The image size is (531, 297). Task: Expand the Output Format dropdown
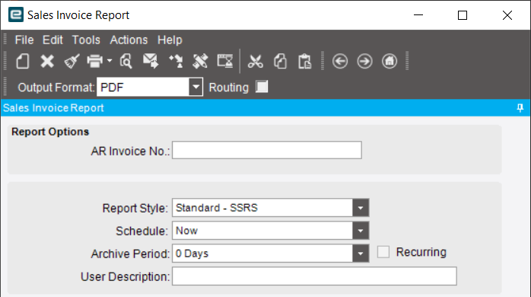pos(196,87)
